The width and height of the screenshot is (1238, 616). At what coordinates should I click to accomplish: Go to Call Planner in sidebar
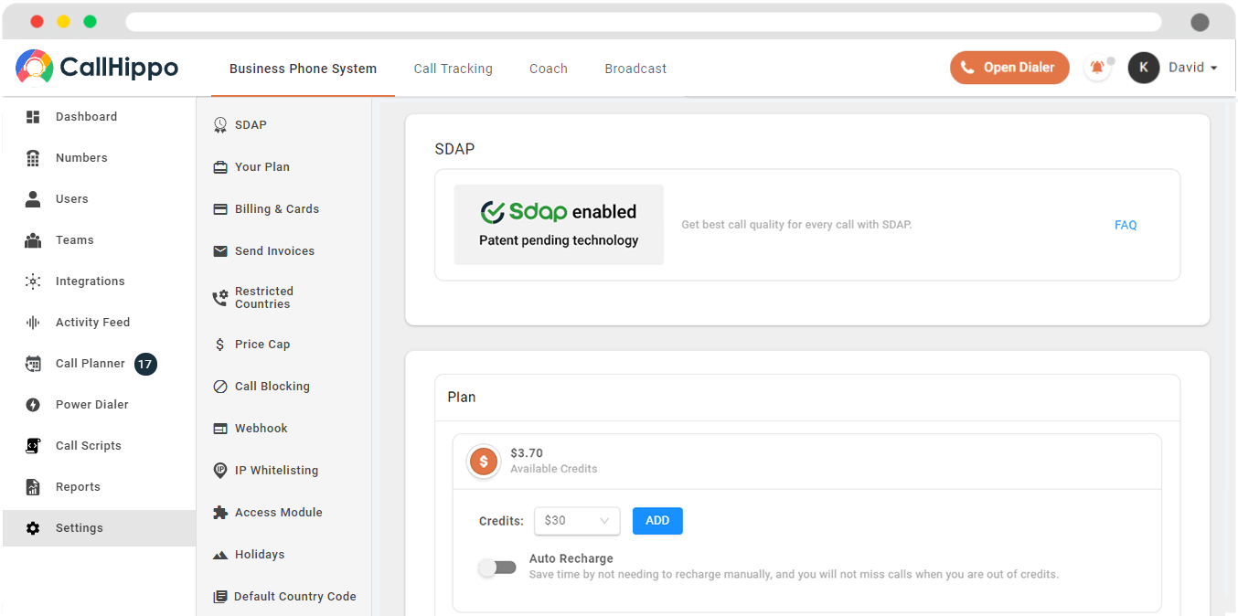pos(91,364)
